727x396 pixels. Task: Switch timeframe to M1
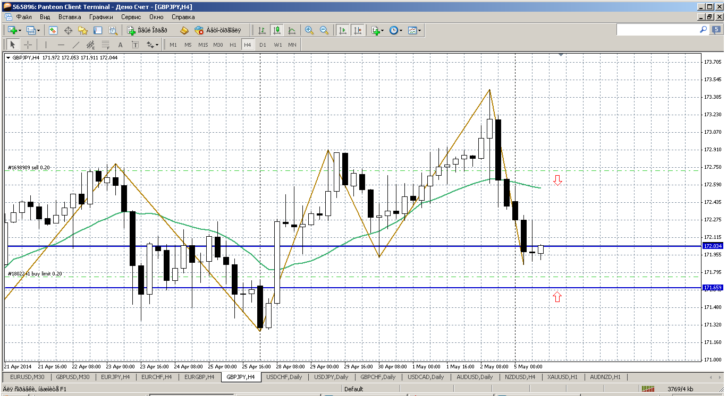click(x=173, y=45)
